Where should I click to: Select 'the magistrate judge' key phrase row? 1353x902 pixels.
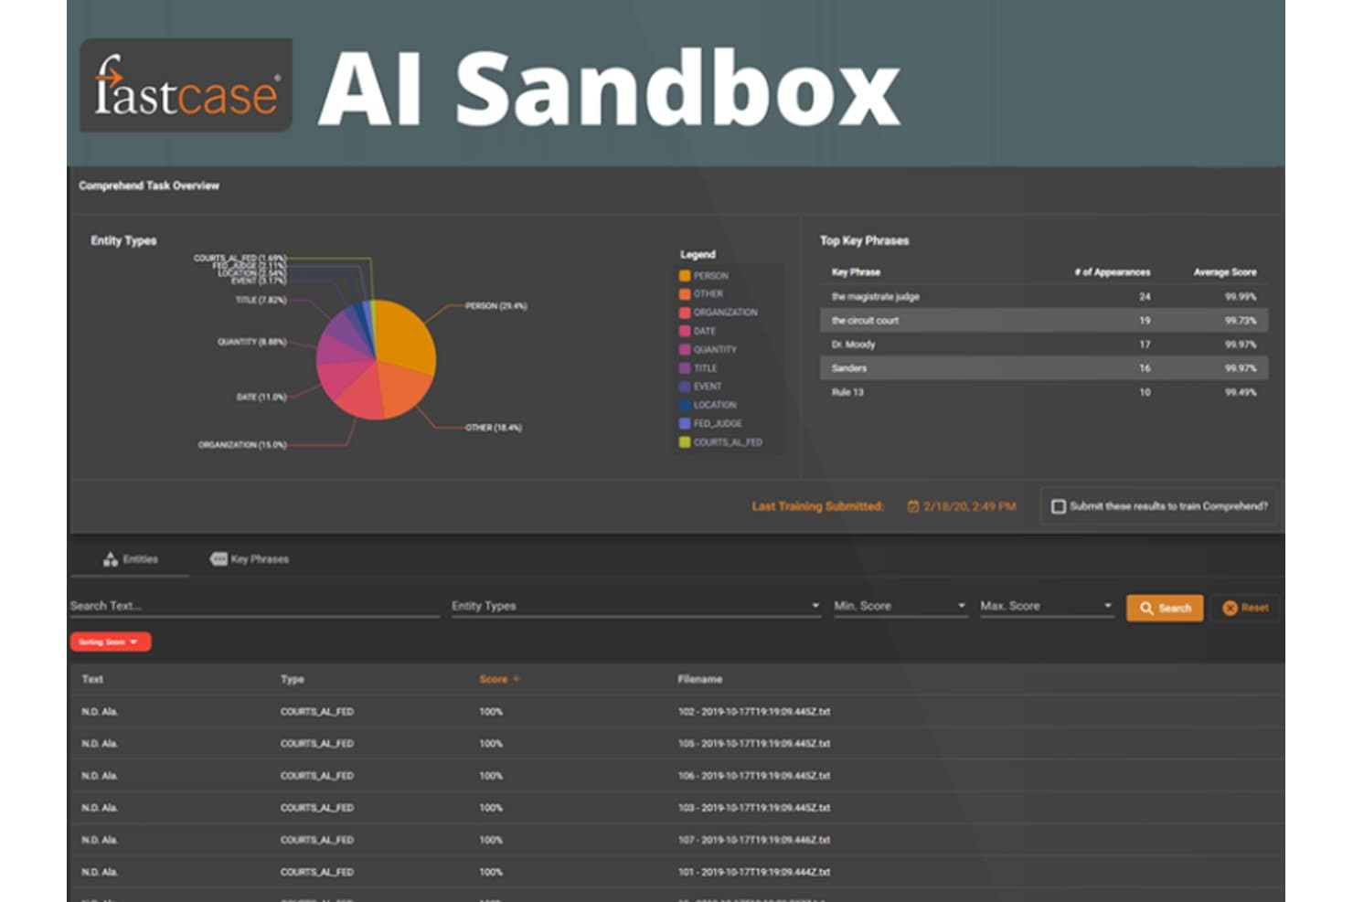pyautogui.click(x=1043, y=297)
